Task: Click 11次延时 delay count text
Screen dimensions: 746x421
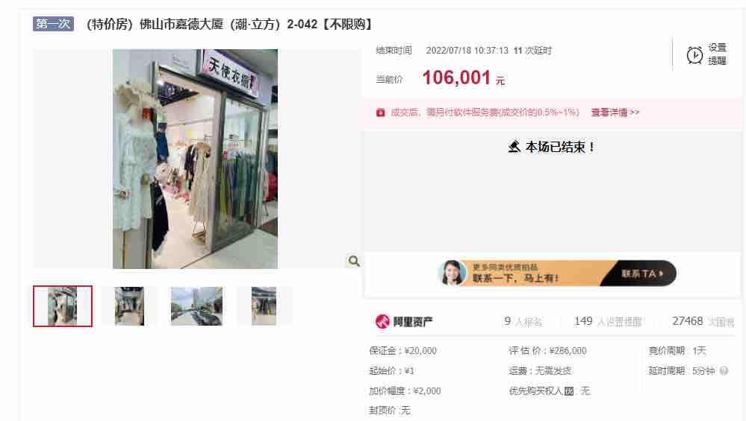Action: (x=532, y=51)
